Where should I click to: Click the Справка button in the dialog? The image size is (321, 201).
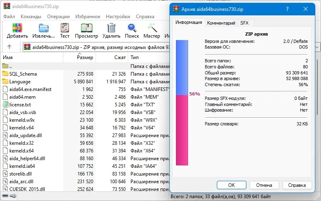click(x=297, y=185)
